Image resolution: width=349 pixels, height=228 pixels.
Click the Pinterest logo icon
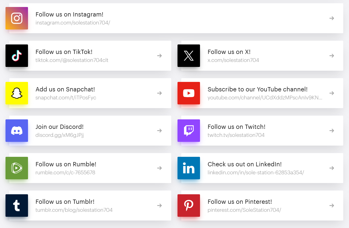tap(189, 206)
